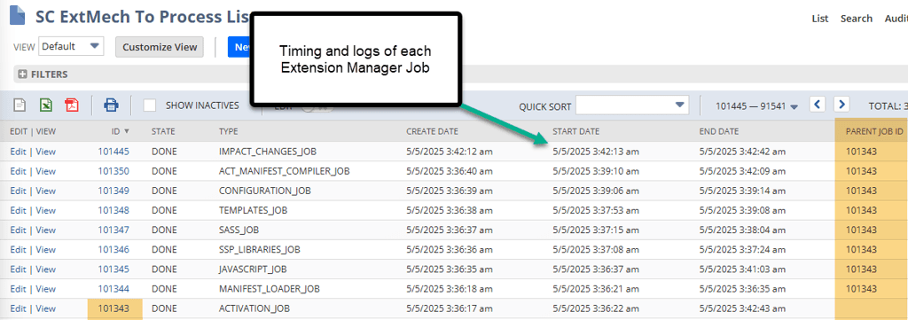Select the JAVASCRIPT_JOB type cell

point(253,269)
